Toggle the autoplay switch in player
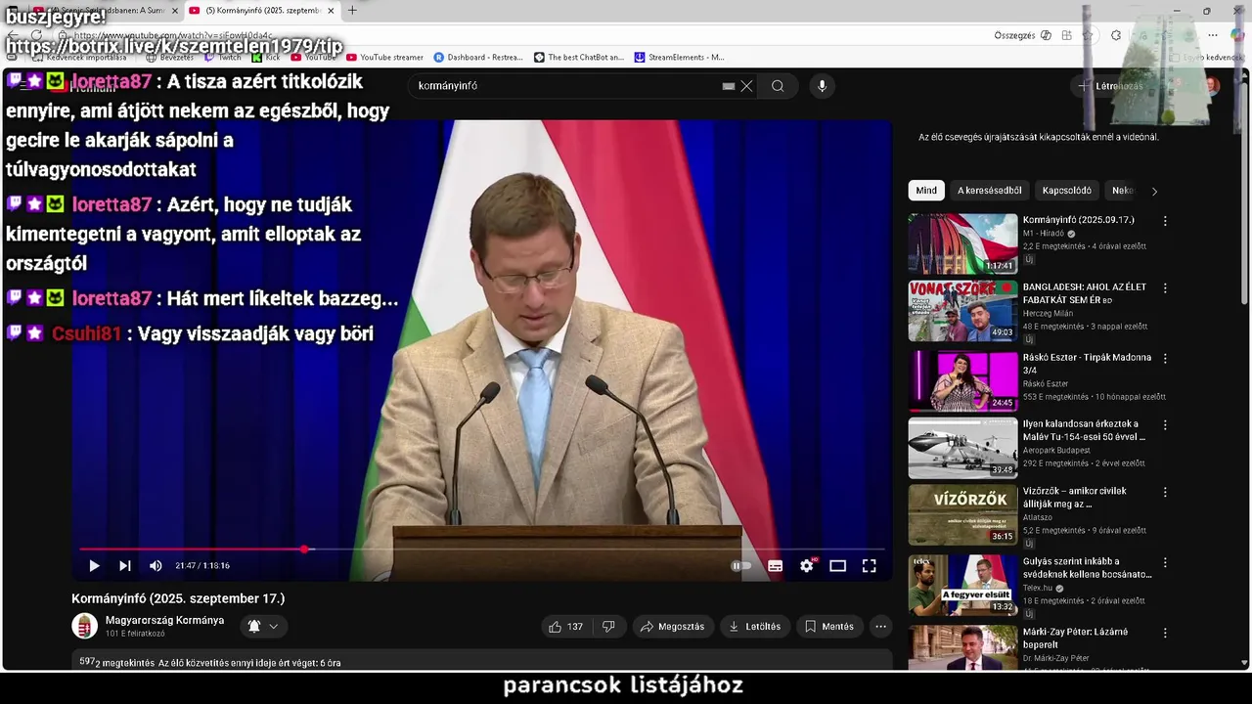Image resolution: width=1252 pixels, height=704 pixels. (741, 565)
